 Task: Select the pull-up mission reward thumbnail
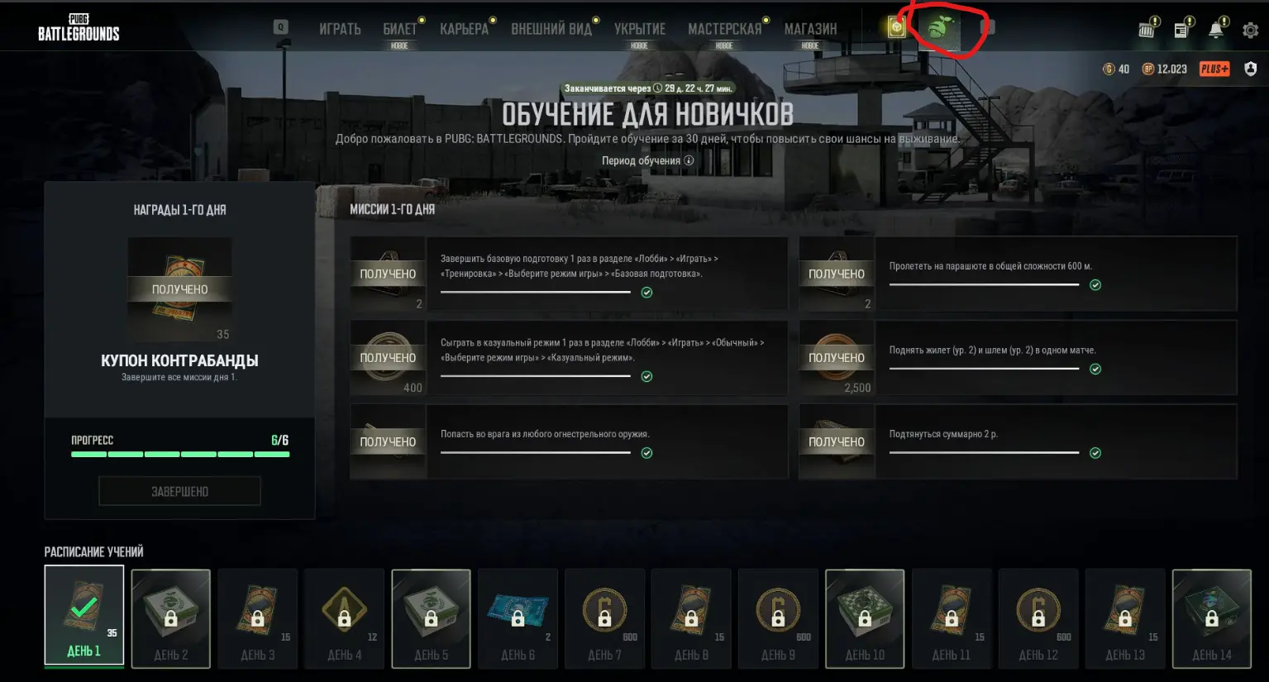point(837,441)
